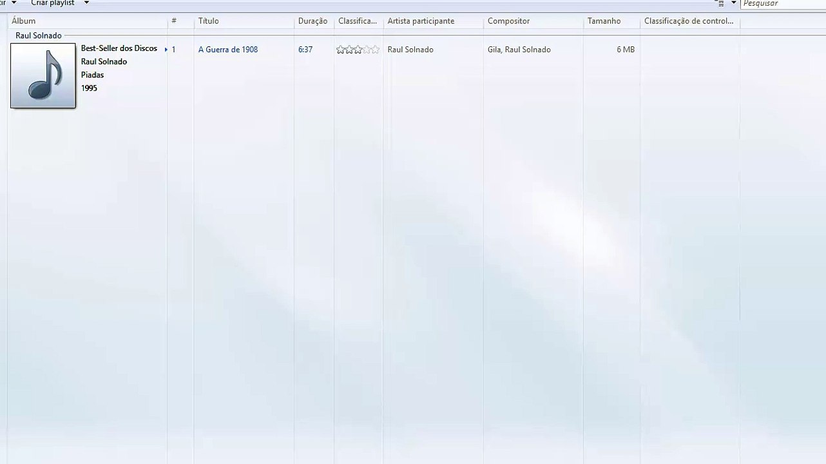Click the A Guerra de 1908 title

228,50
